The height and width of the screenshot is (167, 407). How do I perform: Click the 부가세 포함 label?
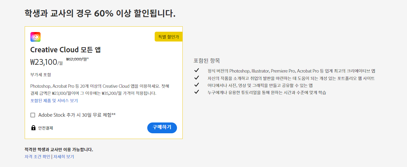(x=41, y=75)
